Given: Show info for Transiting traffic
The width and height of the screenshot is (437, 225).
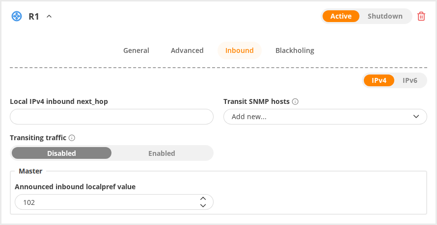Looking at the screenshot, I should click(x=72, y=138).
